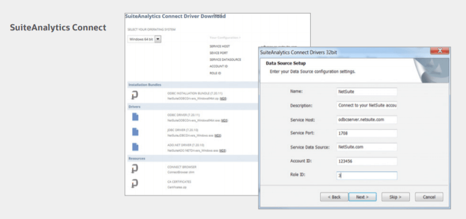This screenshot has height=219, width=466.
Task: Click the Next button in setup dialog
Action: (362, 197)
